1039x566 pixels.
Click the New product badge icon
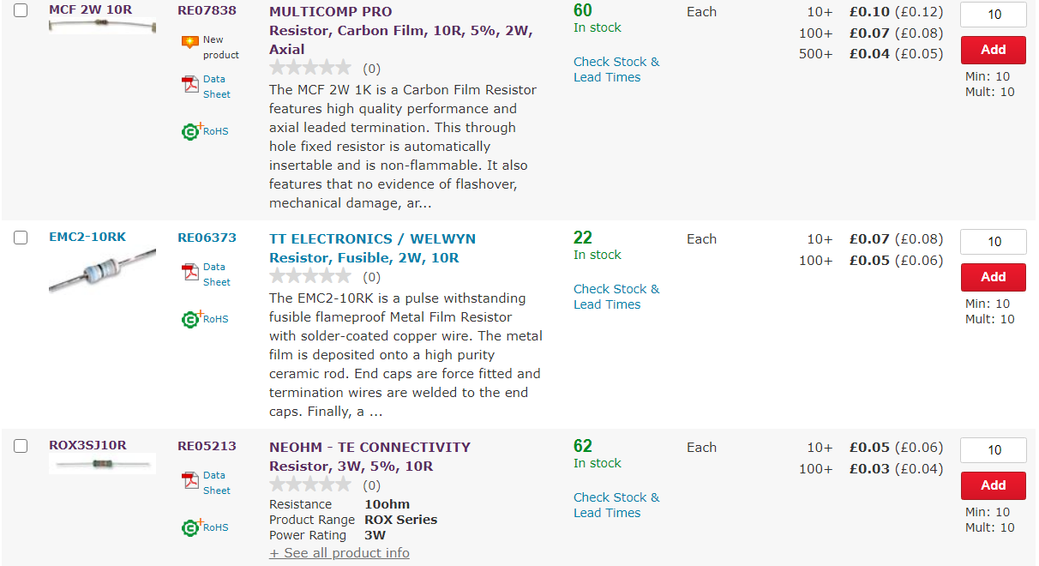click(x=189, y=41)
